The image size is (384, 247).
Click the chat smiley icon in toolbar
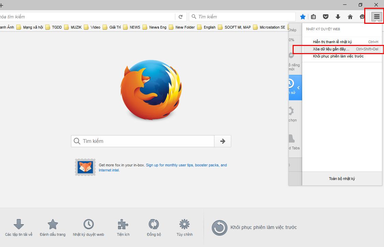point(362,17)
